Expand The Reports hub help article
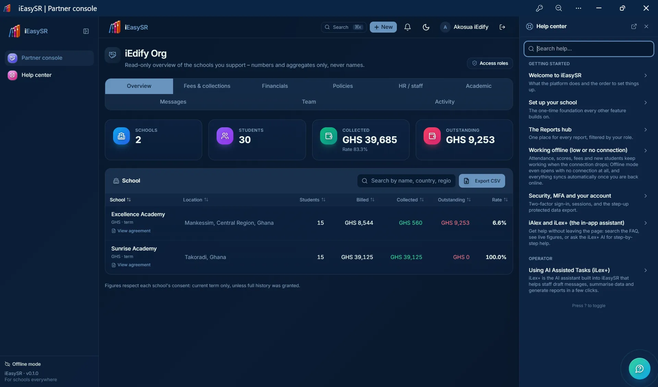658x387 pixels. coord(588,133)
